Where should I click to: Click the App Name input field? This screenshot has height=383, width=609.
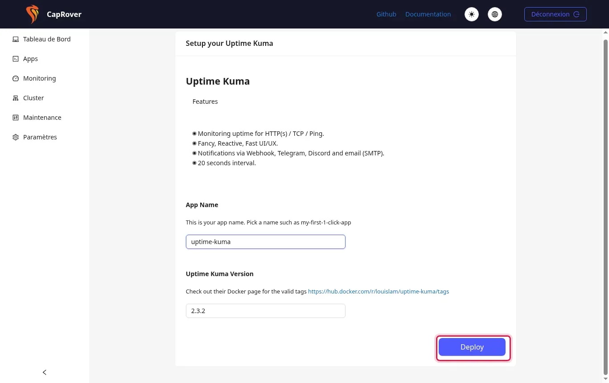266,242
